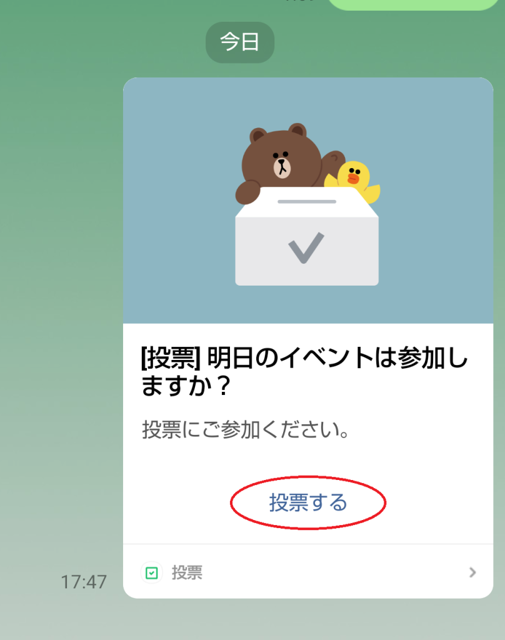Click the yellow Sally chick illustration

click(354, 180)
